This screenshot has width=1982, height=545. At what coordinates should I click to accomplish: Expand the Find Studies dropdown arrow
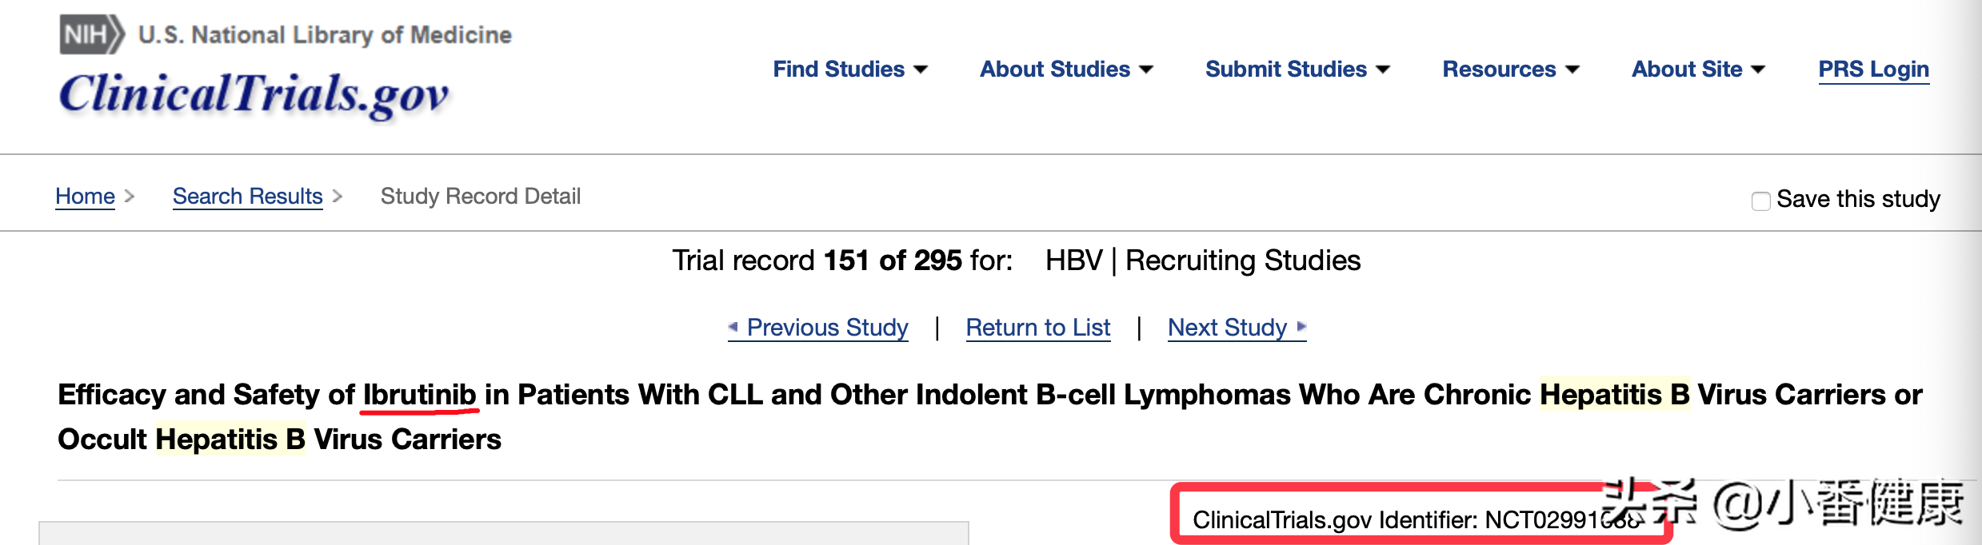pos(921,70)
